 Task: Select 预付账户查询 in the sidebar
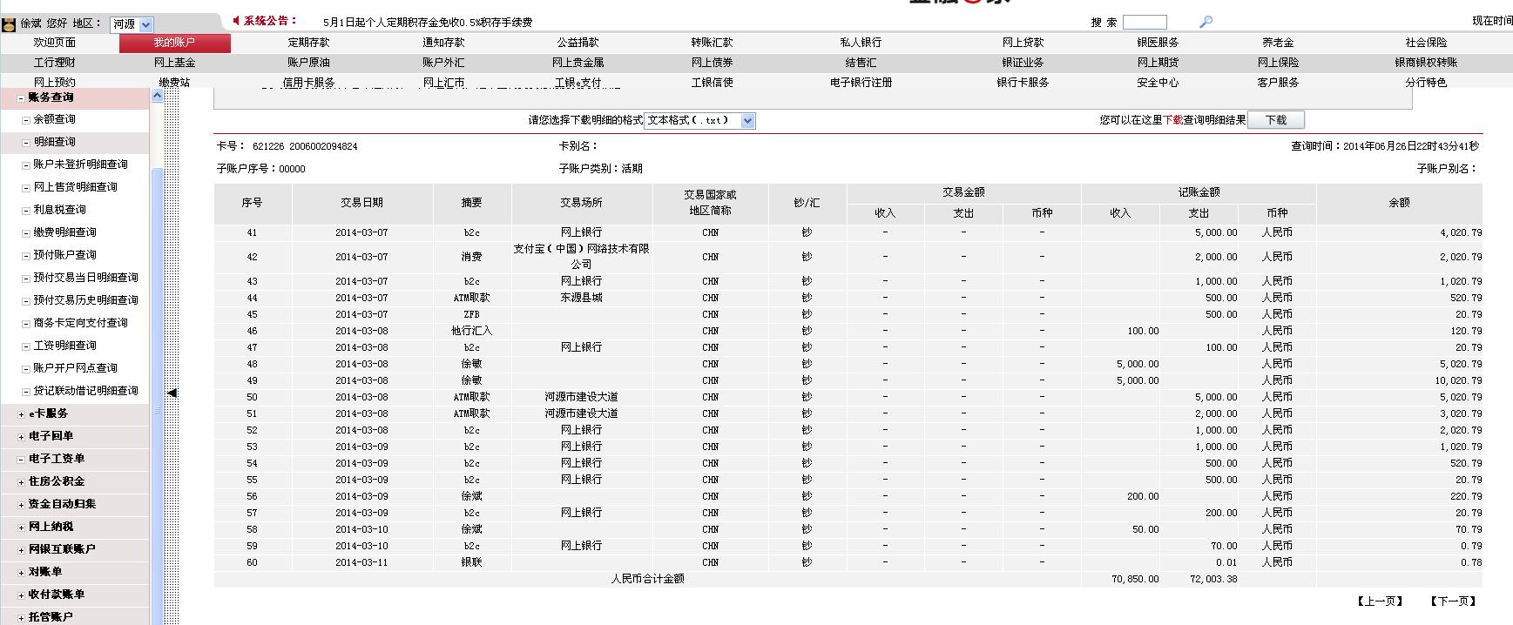(65, 256)
